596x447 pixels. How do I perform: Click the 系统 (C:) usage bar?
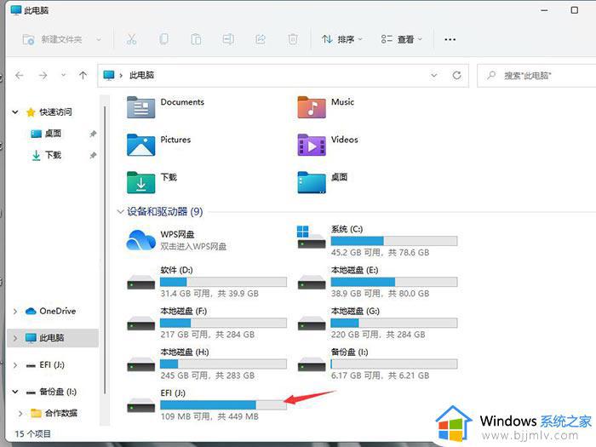394,241
